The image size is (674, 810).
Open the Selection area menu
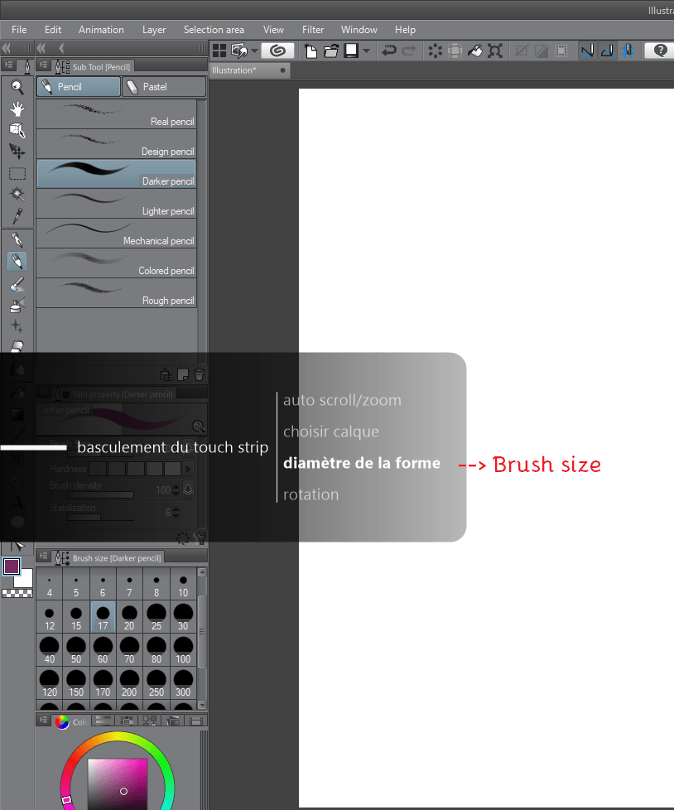point(214,30)
